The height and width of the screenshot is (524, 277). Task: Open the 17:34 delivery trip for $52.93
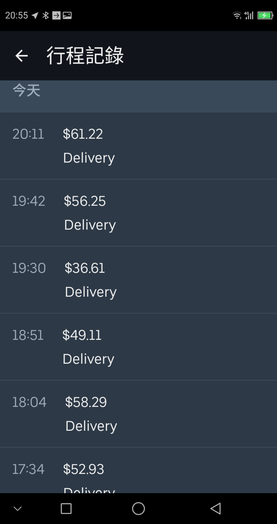click(138, 470)
